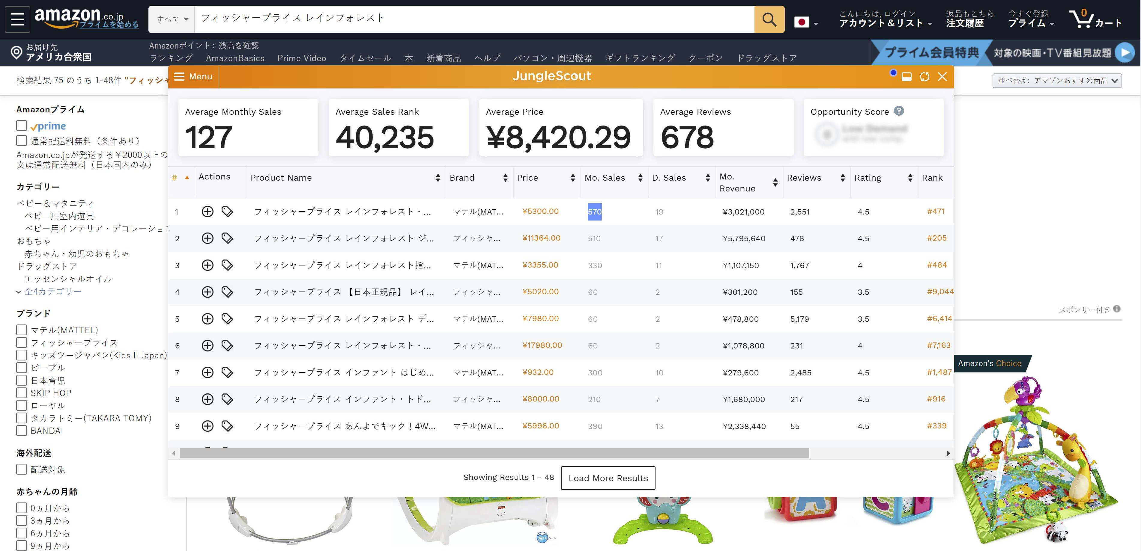
Task: Add row 1 product to tracker
Action: click(x=207, y=212)
